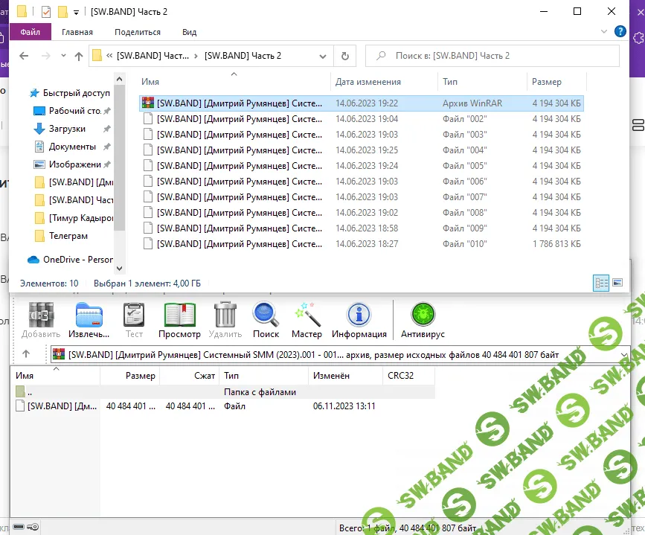Launch the Поиск (Find) tool in WinRAR
645x535 pixels.
(x=266, y=320)
